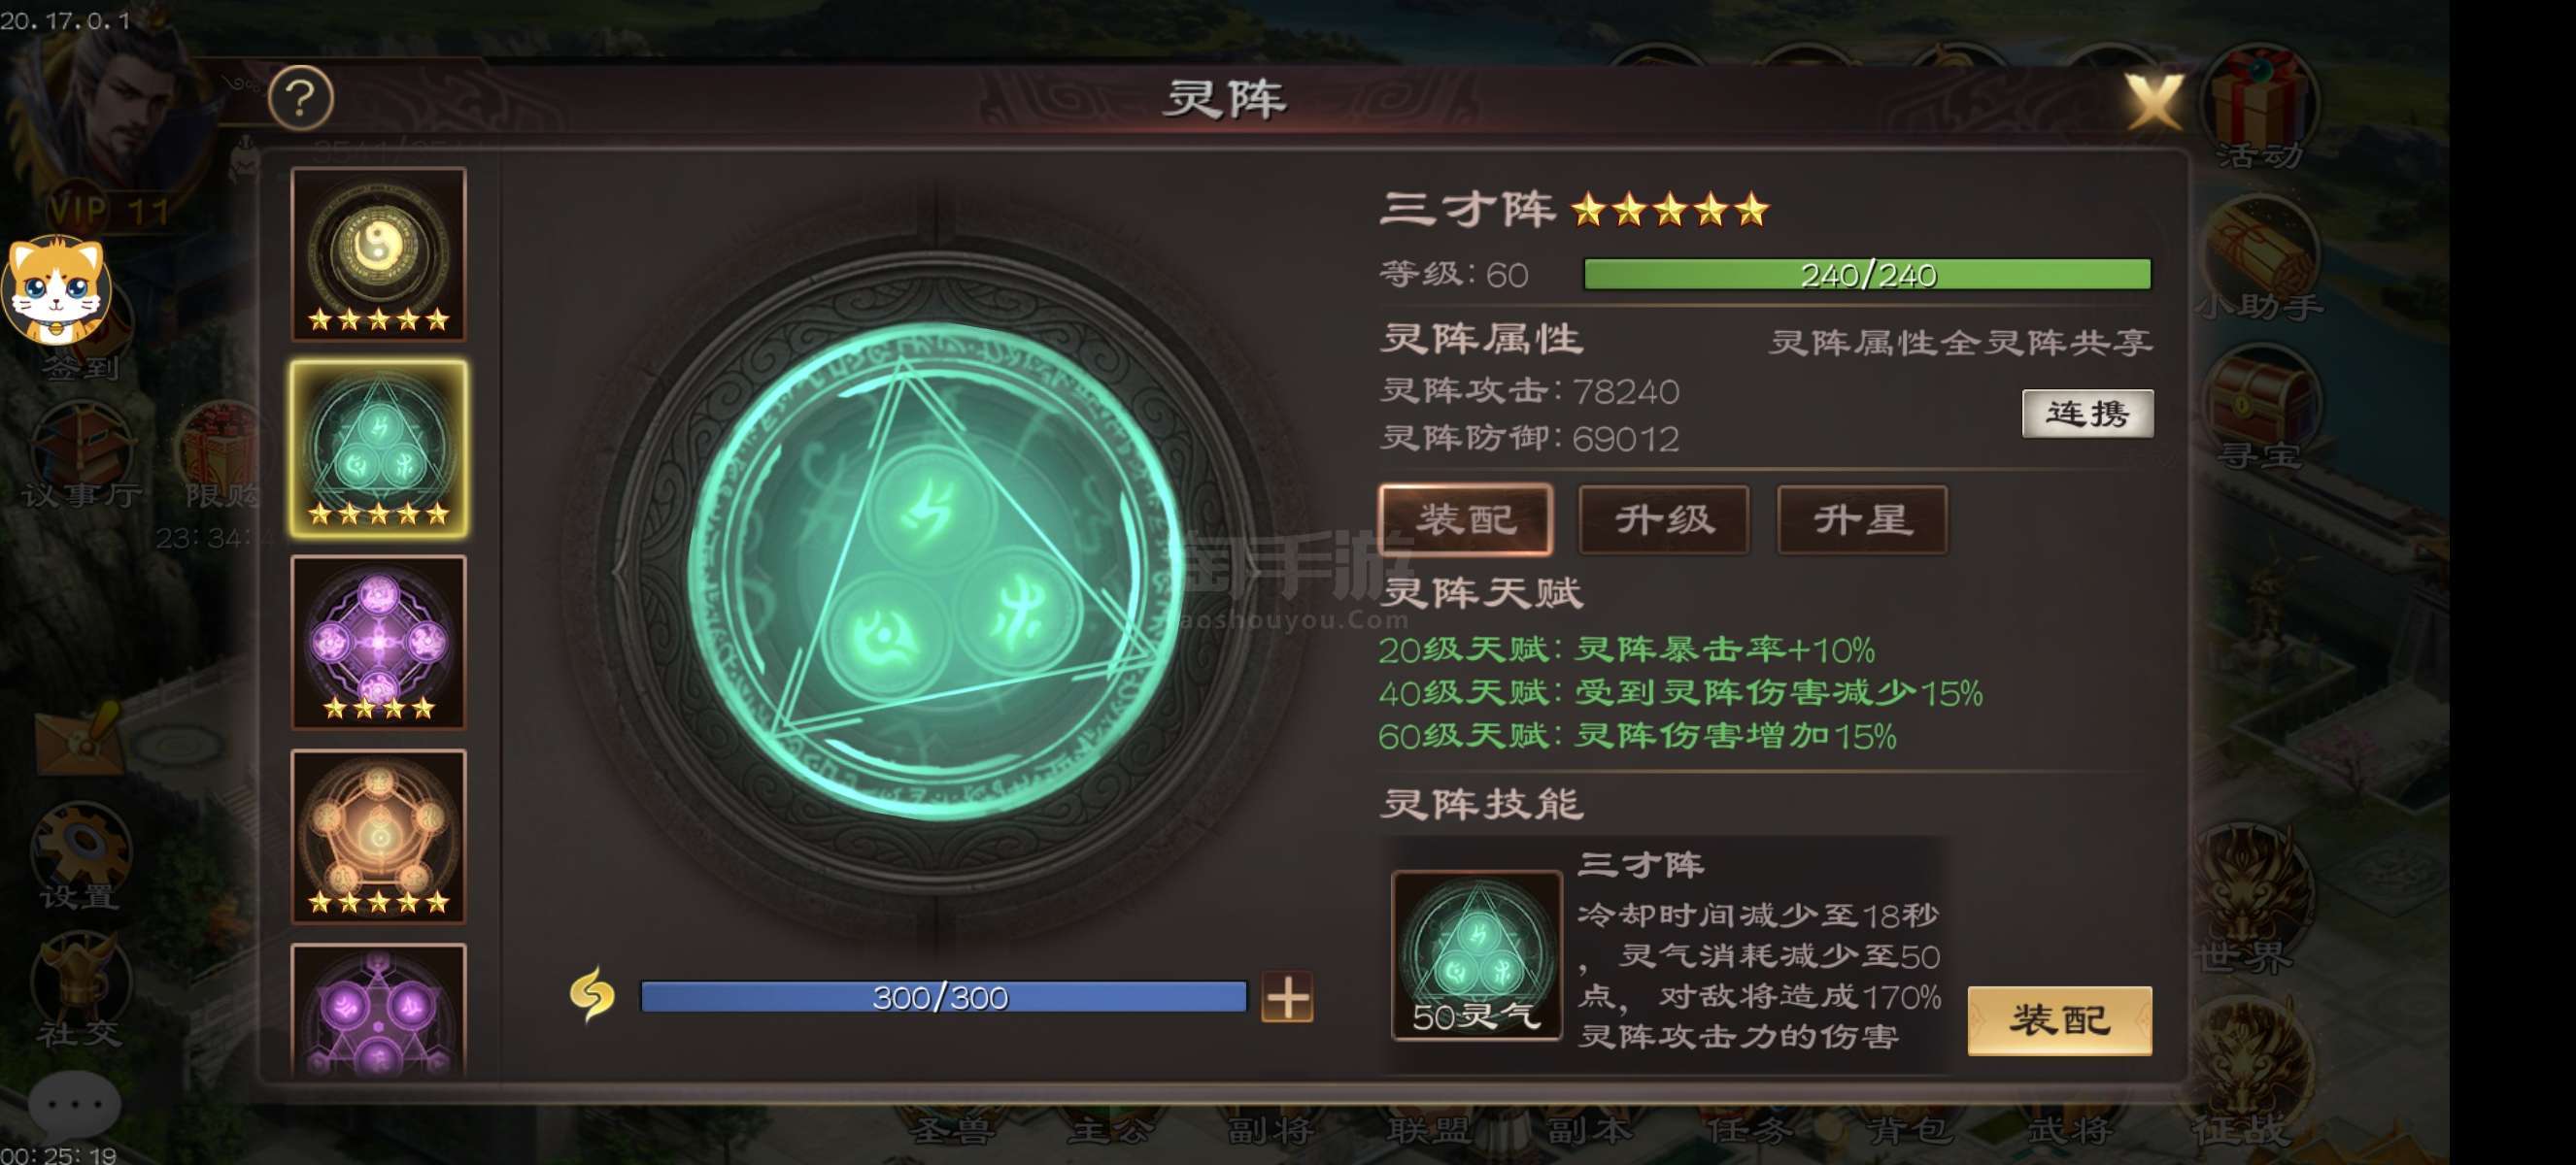2576x1165 pixels.
Task: Select the purple four-star formation thumbnail
Action: click(378, 643)
